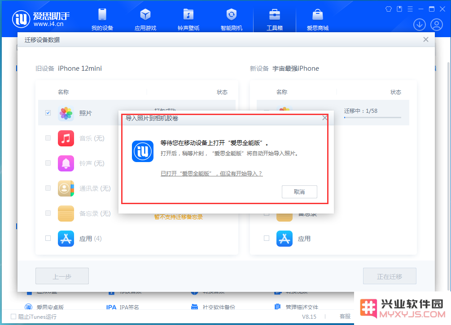The width and height of the screenshot is (451, 325).
Task: Toggle the 阻止iTunes运行 checkbox
Action: pos(13,316)
